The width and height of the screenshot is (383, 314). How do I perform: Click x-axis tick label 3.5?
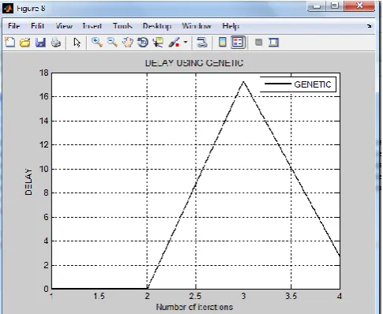291,296
